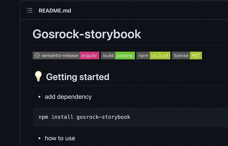Open the npm v1.3.18 badge
The width and height of the screenshot is (228, 146).
153,55
